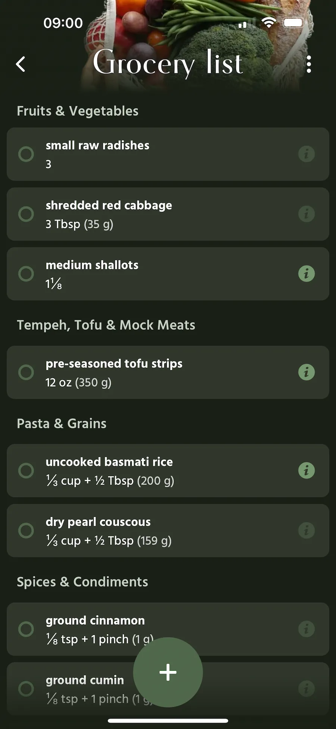View info for dry pearl couscous
The height and width of the screenshot is (729, 336).
coord(307,530)
